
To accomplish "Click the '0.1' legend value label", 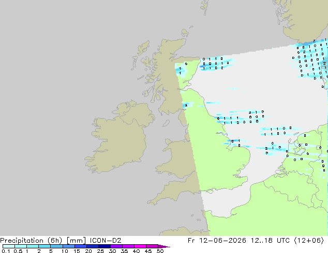I will coord(6,251).
